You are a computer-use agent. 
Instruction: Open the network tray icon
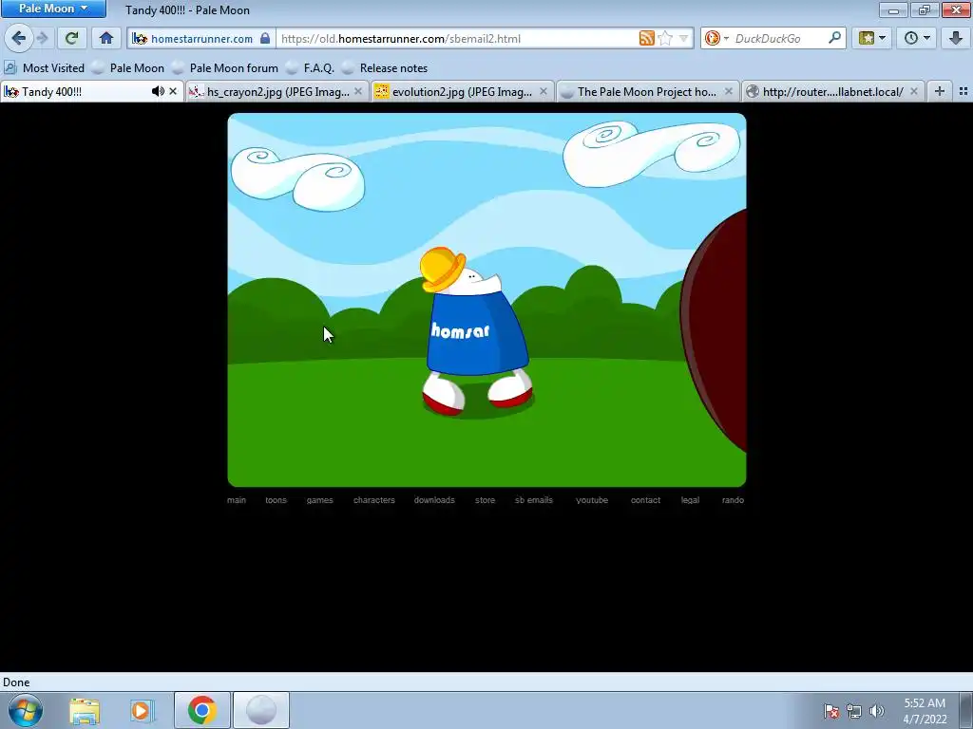[x=854, y=711]
